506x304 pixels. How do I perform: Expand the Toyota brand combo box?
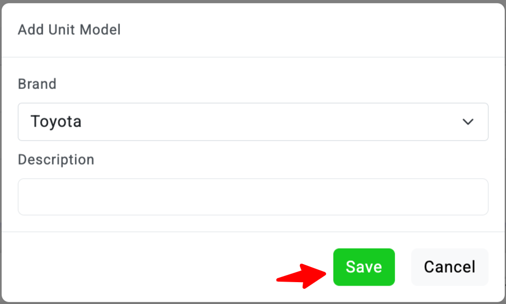click(253, 121)
